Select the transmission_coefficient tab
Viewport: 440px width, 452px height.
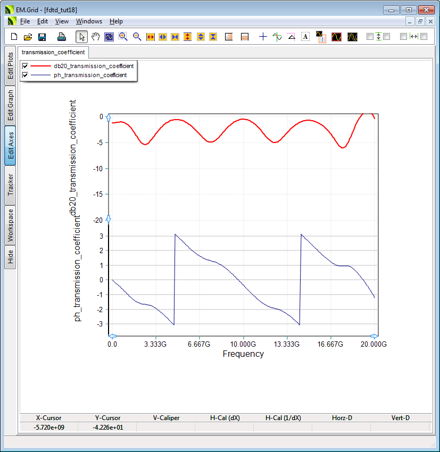53,53
